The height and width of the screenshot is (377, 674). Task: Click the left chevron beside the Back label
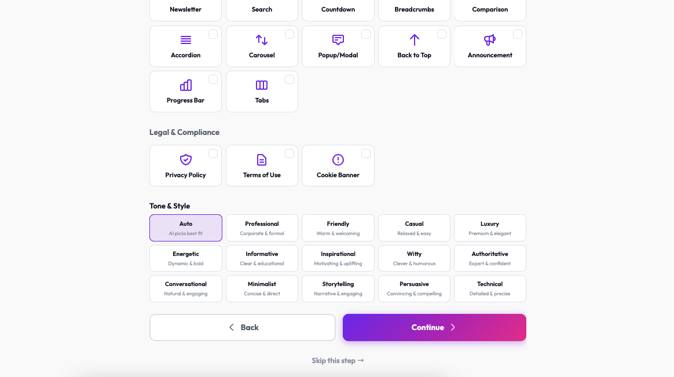click(x=231, y=328)
